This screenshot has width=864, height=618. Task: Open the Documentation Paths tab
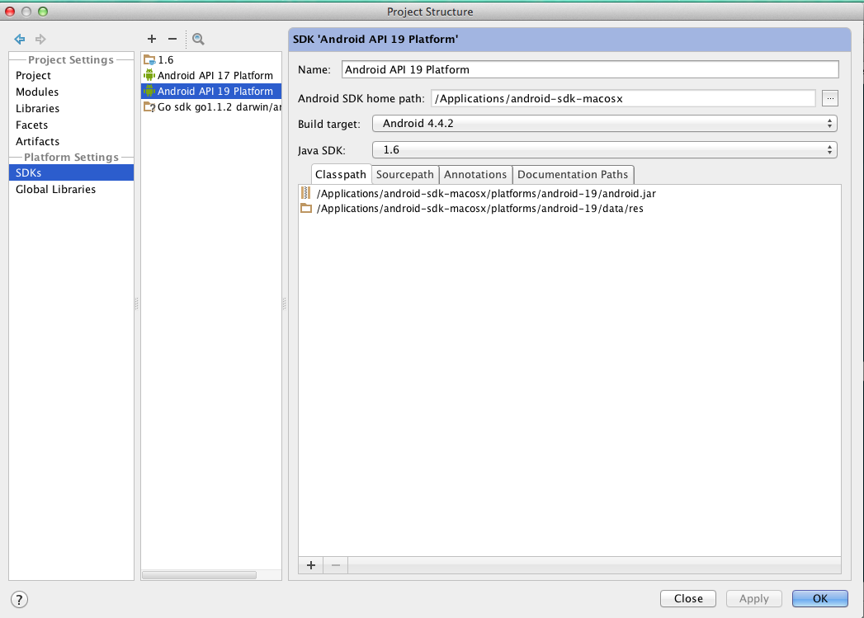(573, 174)
